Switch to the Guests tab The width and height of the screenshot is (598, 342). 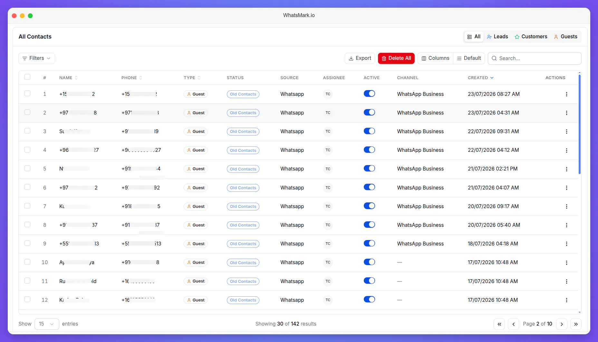(x=565, y=37)
